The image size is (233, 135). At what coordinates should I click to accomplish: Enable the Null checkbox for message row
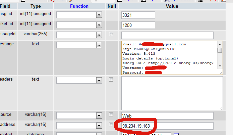[111, 44]
